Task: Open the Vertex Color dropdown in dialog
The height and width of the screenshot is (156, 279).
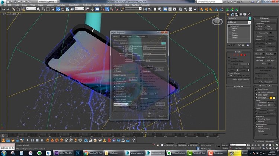Action: (x=121, y=104)
